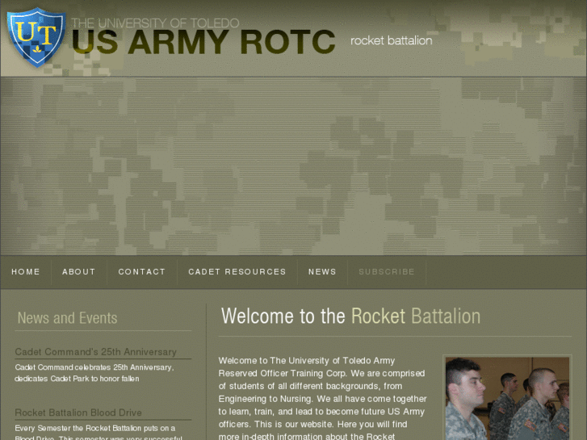This screenshot has height=440, width=587.
Task: Click the cadets photo thumbnail
Action: point(507,398)
